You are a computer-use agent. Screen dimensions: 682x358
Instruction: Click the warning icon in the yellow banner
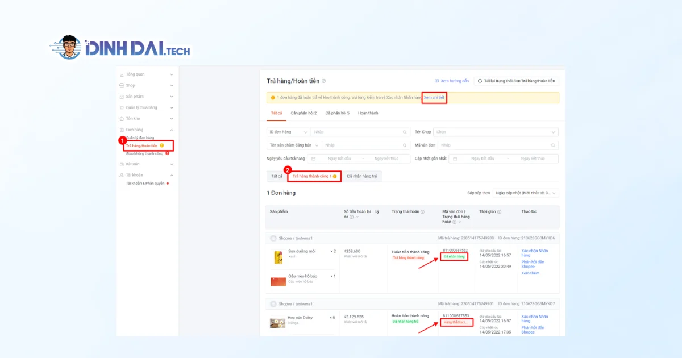[273, 98]
